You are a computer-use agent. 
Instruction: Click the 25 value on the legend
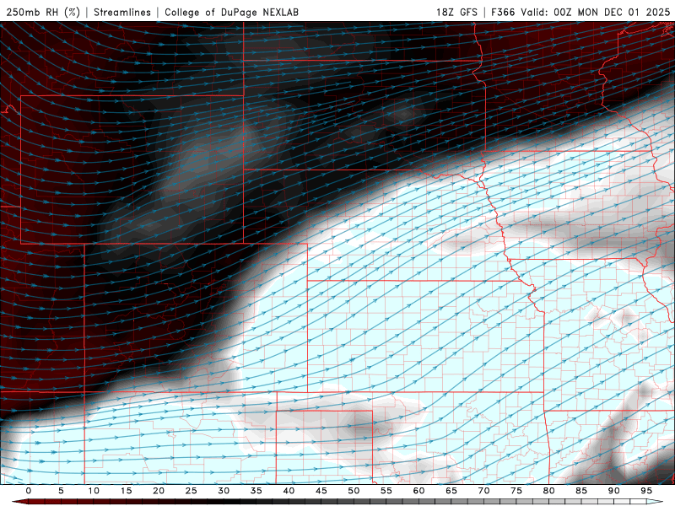(x=192, y=491)
